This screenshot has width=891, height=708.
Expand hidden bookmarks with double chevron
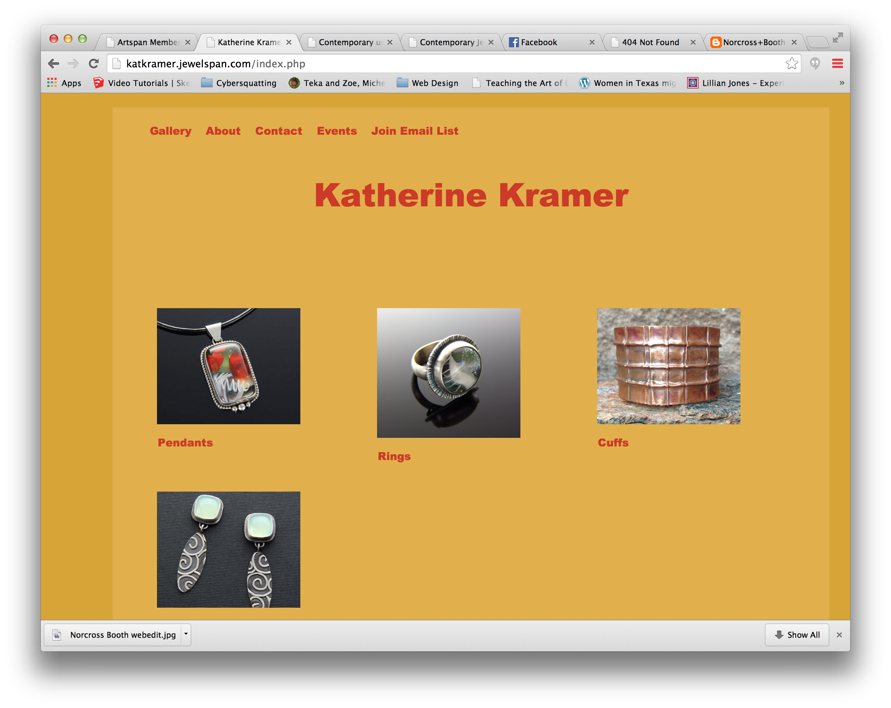pyautogui.click(x=842, y=83)
